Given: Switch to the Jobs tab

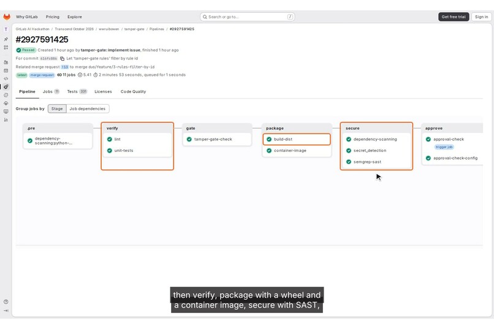Looking at the screenshot, I should [51, 92].
